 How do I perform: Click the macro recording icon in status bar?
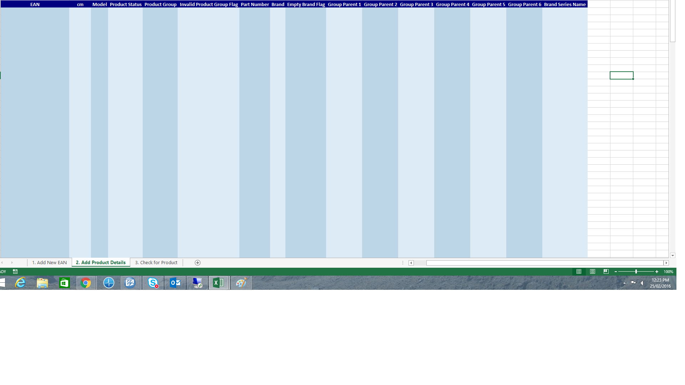click(x=15, y=272)
